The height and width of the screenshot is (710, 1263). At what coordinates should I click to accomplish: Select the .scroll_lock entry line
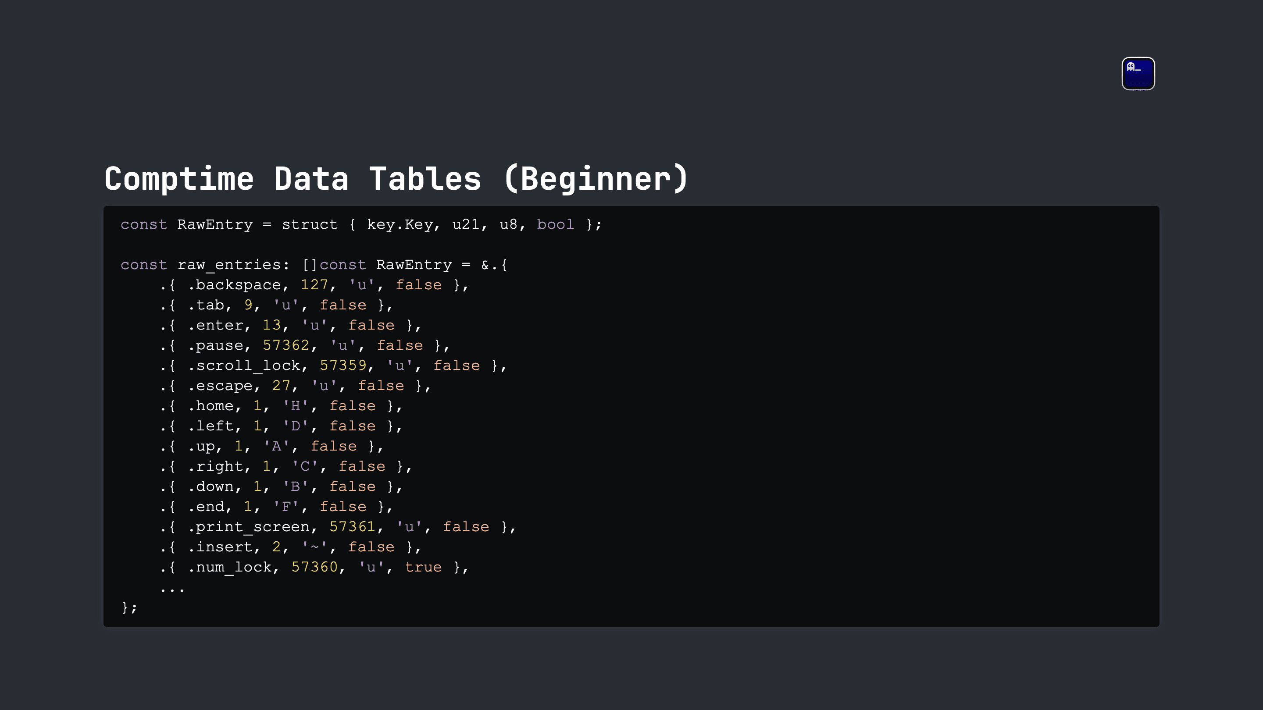333,366
